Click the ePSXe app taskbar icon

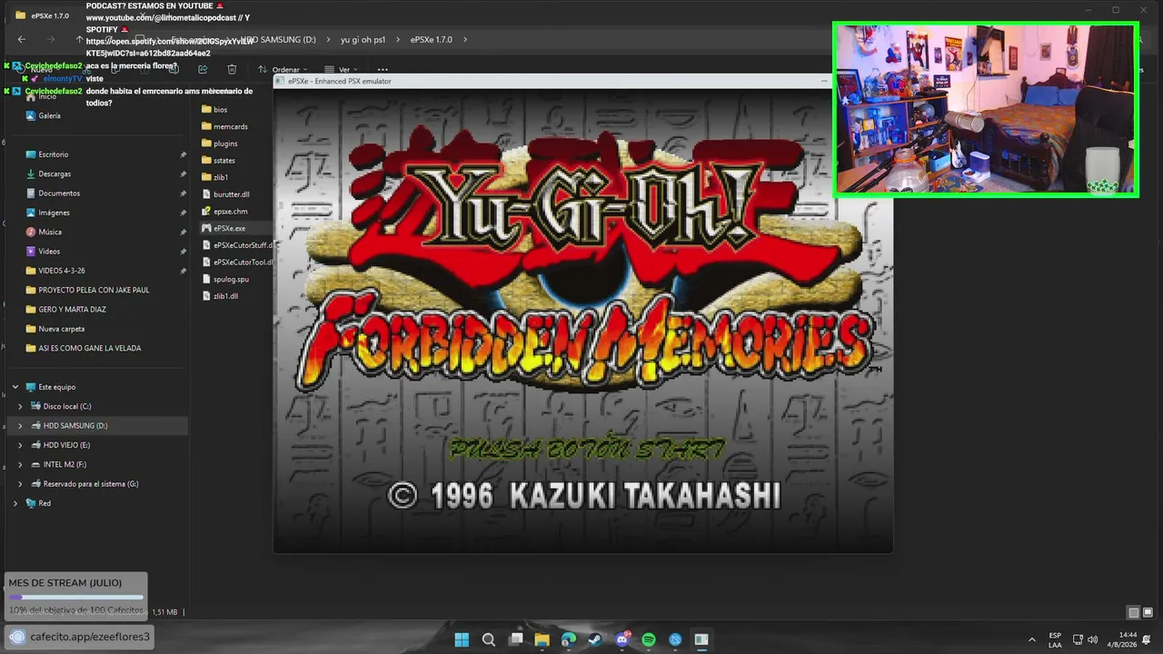pos(701,639)
